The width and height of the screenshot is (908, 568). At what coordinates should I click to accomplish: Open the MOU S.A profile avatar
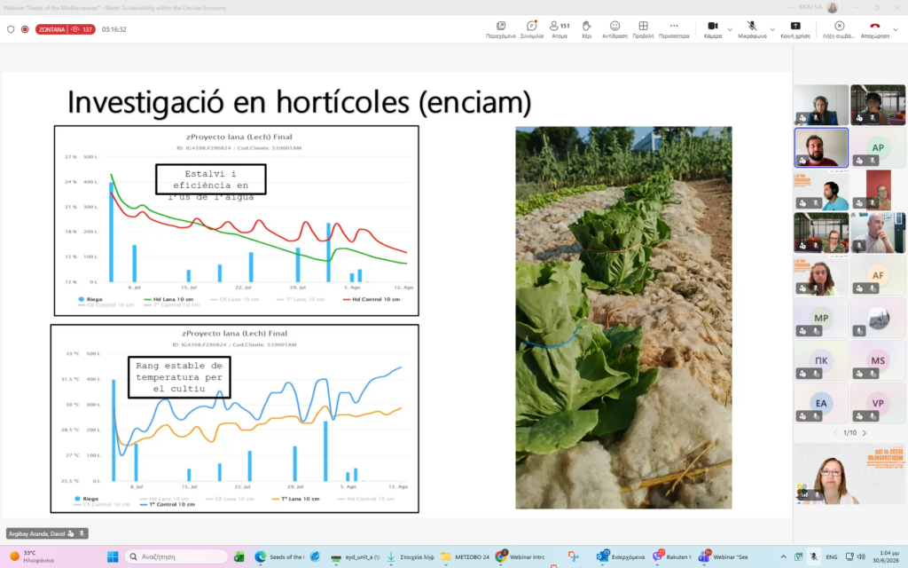point(832,7)
